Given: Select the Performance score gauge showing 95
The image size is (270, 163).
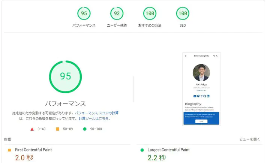Looking at the screenshot, I should coord(84,13).
